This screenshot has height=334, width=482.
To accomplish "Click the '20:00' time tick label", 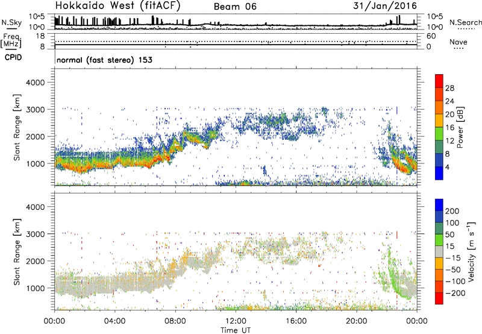I will point(357,321).
